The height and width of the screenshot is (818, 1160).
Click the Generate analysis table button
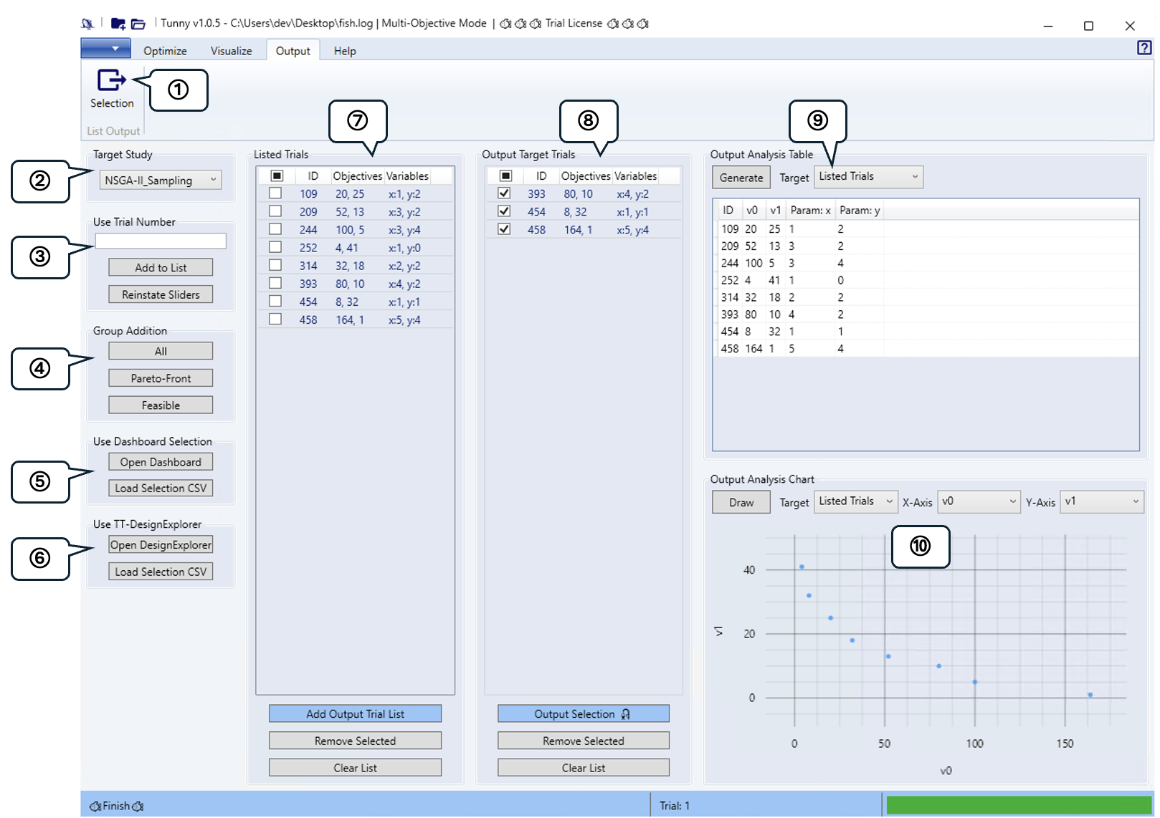pos(741,178)
